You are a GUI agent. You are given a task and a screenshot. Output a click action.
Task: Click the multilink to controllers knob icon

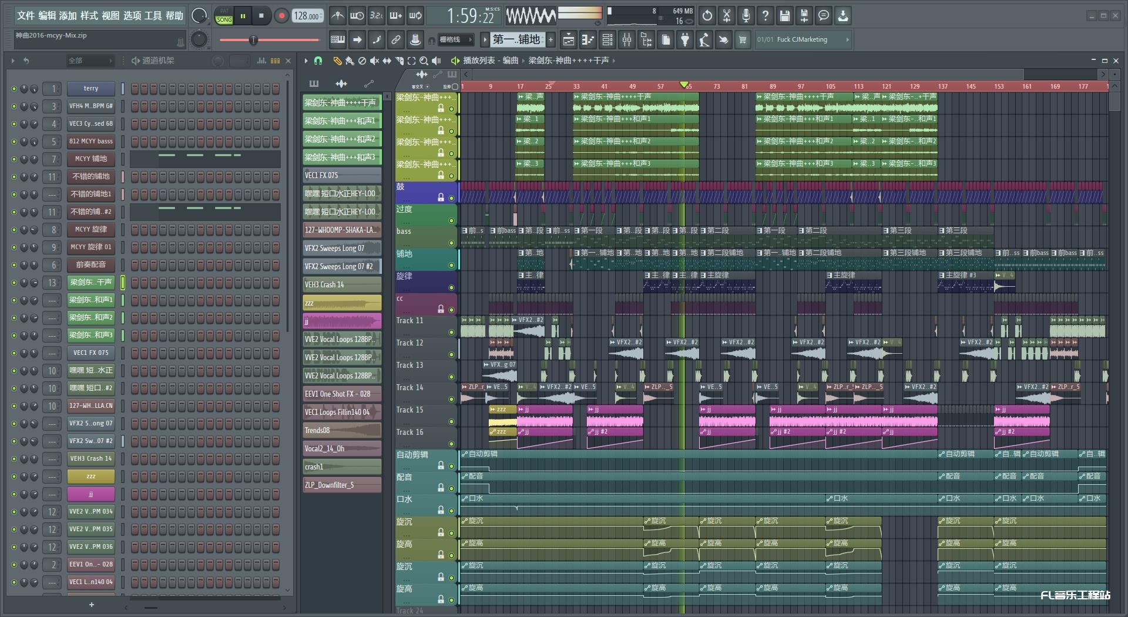415,40
